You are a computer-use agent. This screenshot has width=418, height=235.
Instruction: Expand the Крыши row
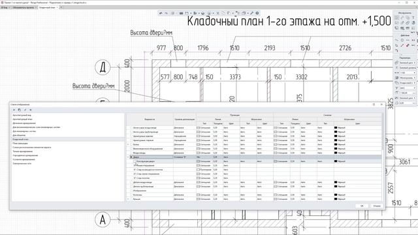point(128,199)
